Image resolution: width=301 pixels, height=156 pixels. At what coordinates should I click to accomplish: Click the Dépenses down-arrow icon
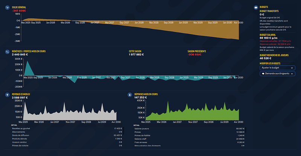(x=129, y=94)
